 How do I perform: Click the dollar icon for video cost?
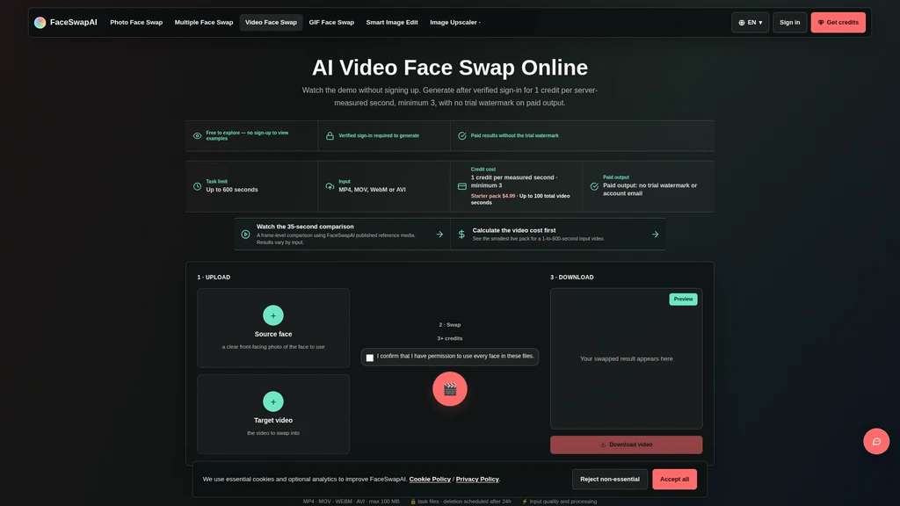coord(461,234)
